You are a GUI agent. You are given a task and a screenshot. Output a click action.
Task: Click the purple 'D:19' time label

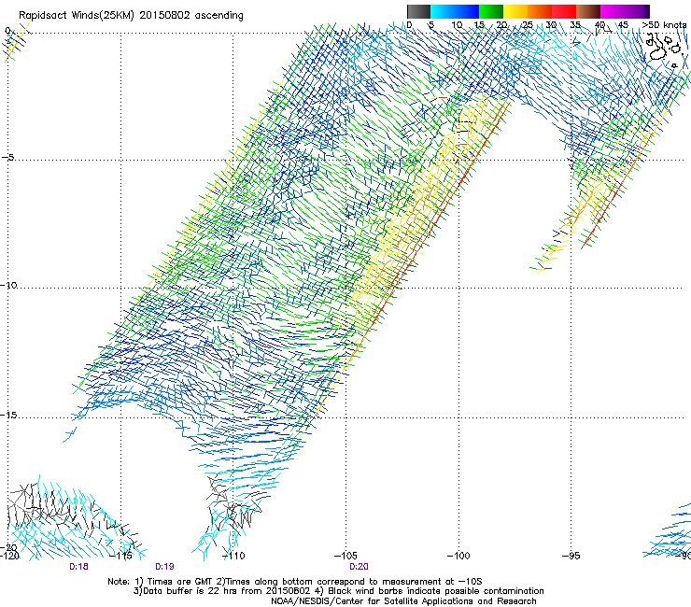pyautogui.click(x=164, y=567)
